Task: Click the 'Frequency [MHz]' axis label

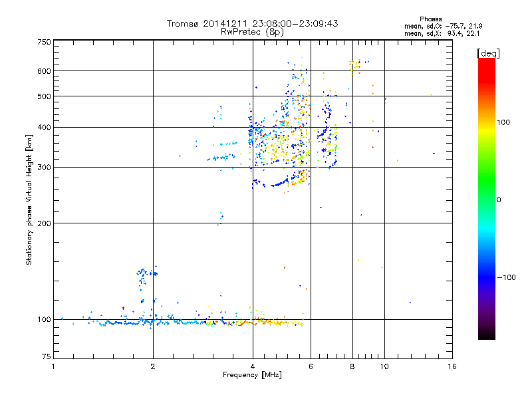Action: click(252, 375)
